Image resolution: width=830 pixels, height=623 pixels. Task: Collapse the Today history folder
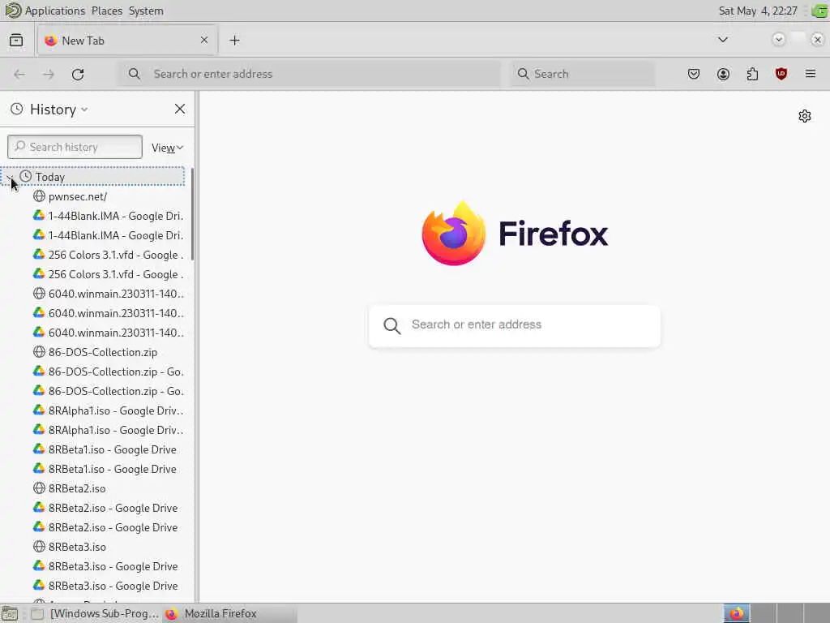tap(10, 177)
